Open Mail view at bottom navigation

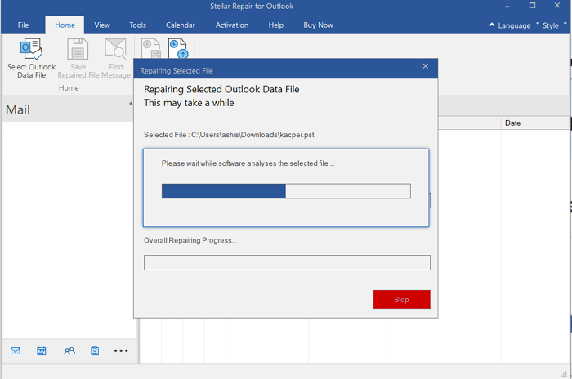[x=16, y=351]
